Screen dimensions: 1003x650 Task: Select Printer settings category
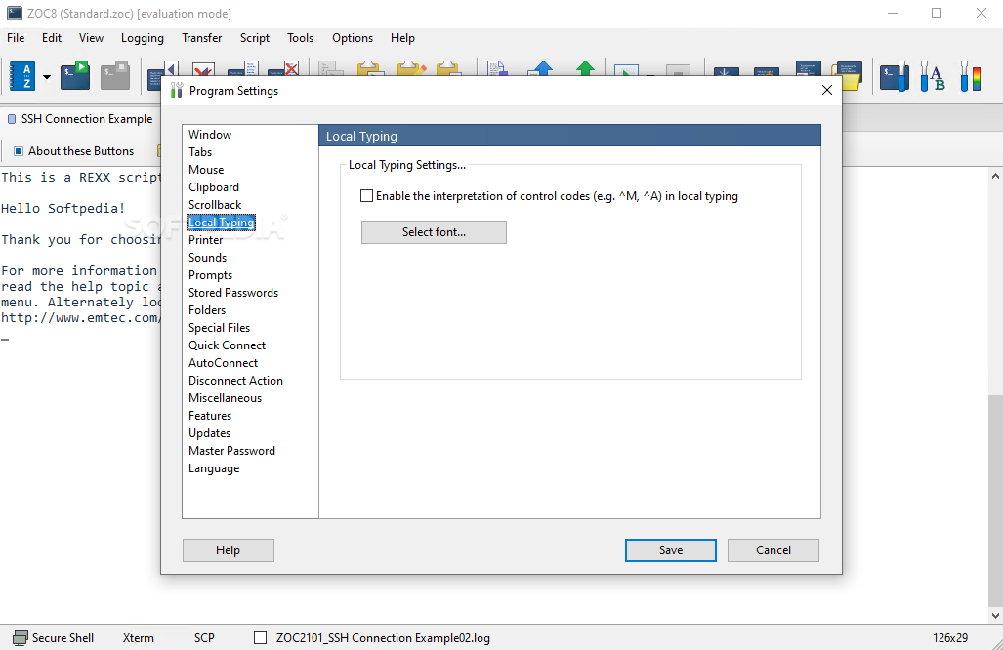(x=205, y=240)
